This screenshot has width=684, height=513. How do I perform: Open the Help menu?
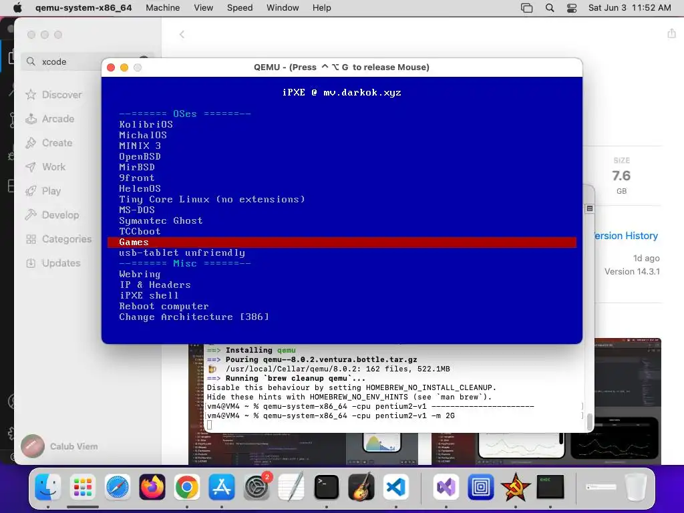321,8
